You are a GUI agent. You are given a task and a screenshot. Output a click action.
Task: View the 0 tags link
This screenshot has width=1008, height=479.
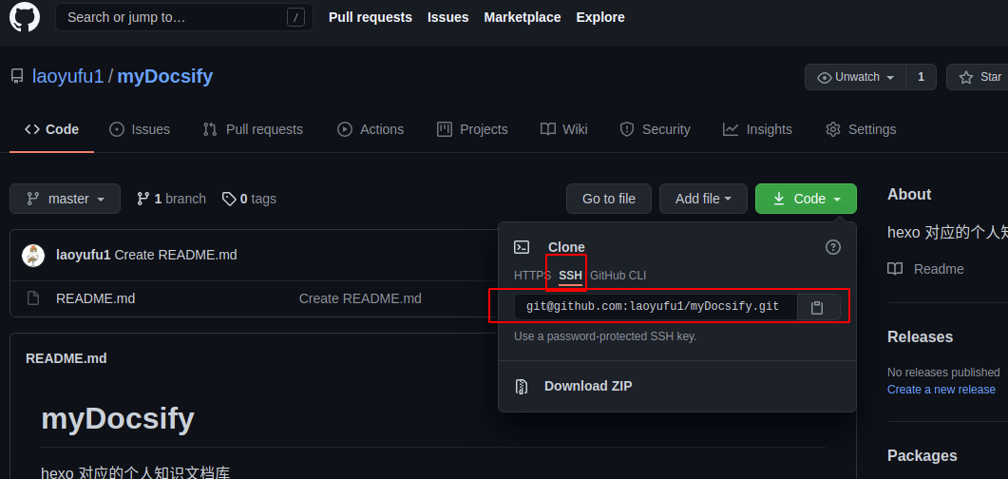pyautogui.click(x=249, y=199)
